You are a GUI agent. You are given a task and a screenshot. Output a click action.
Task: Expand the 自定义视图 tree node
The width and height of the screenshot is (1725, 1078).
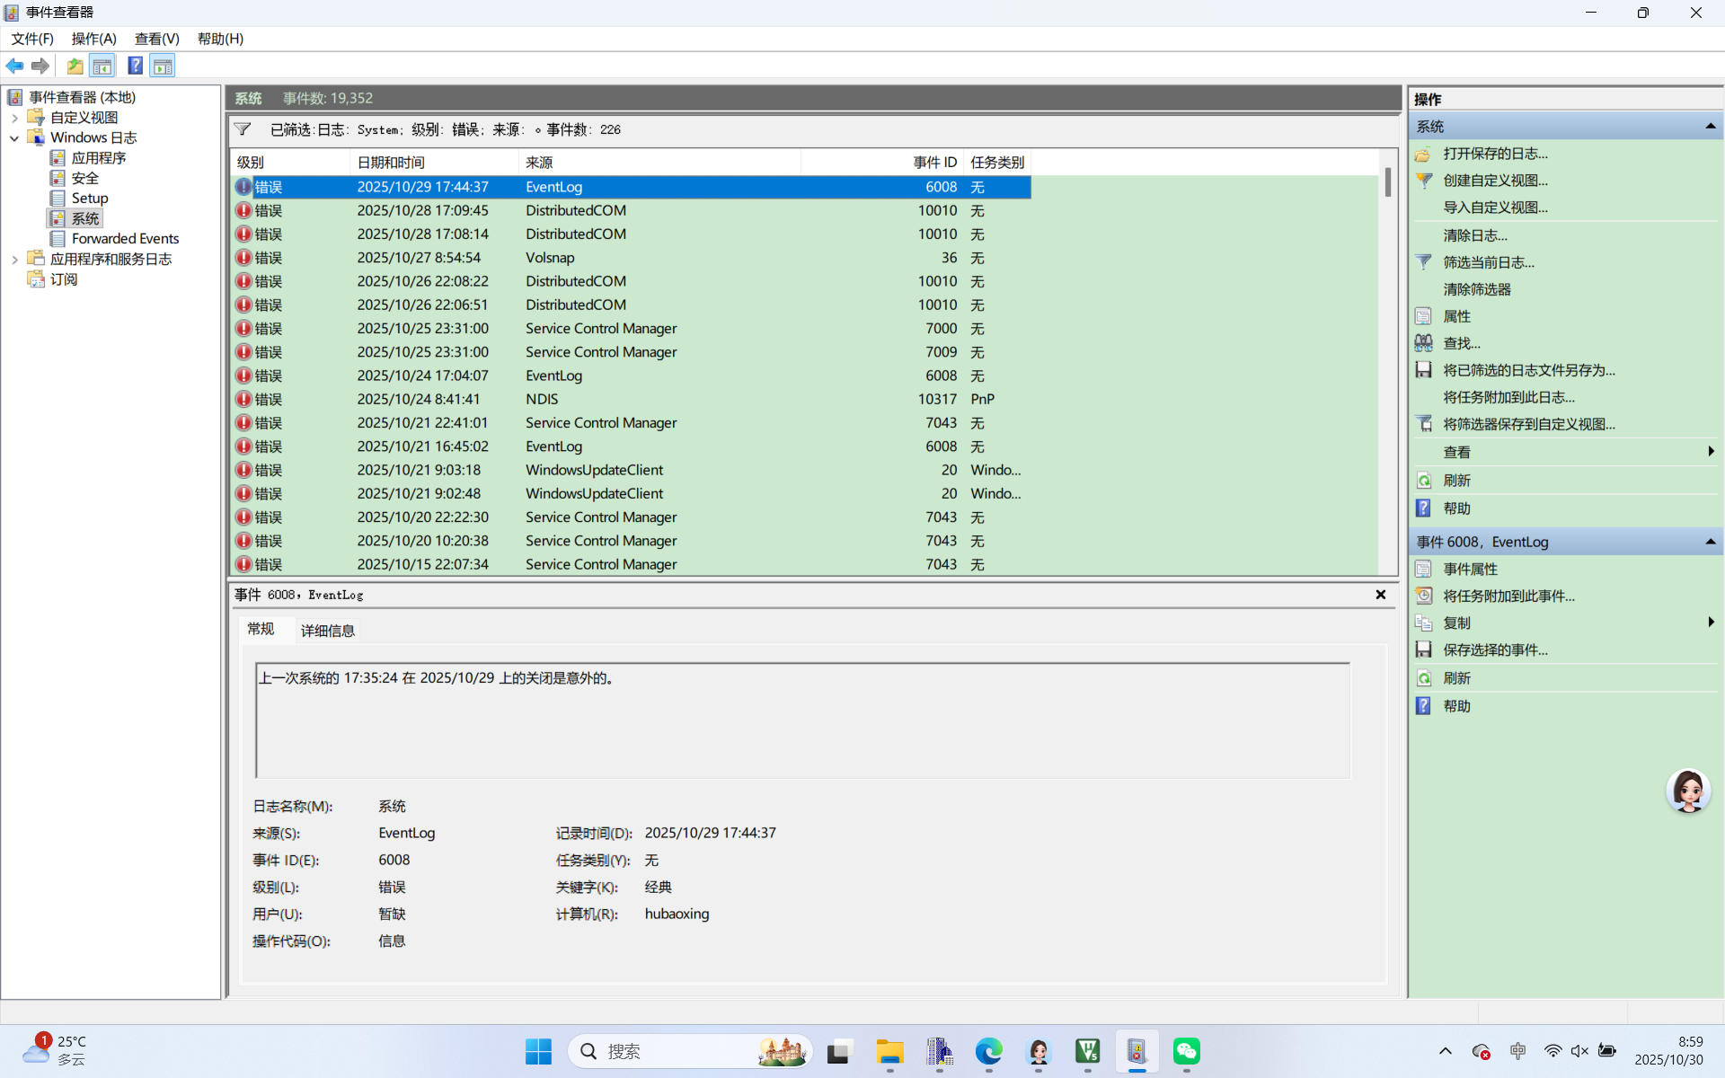(14, 118)
